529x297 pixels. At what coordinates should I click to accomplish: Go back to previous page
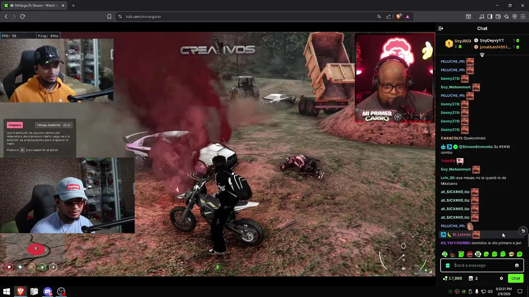pyautogui.click(x=6, y=16)
